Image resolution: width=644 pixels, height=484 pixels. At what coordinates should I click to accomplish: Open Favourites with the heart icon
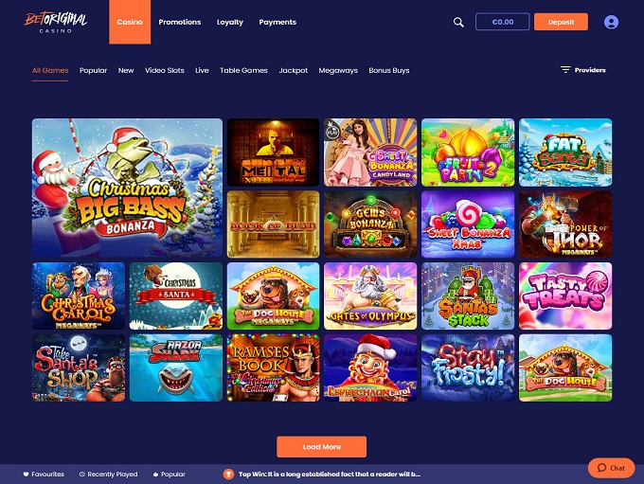tap(44, 475)
